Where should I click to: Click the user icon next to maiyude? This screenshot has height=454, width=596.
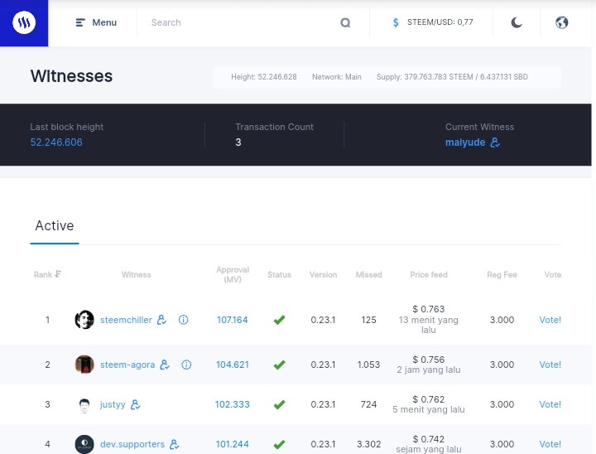point(495,142)
